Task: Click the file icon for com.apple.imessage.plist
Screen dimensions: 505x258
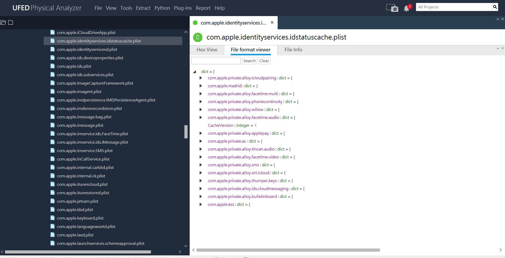Action: pos(52,125)
